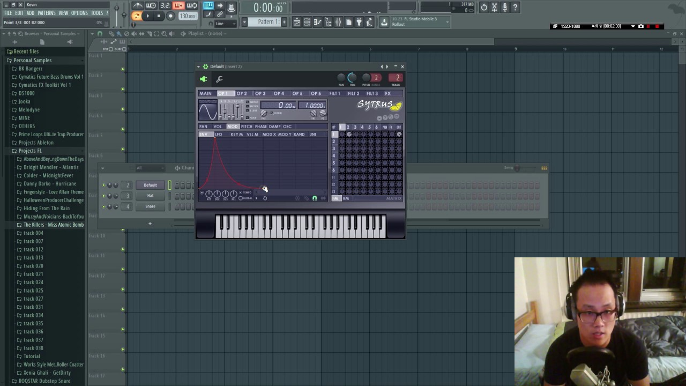Click the Sytrus green plug icon

pyautogui.click(x=204, y=79)
